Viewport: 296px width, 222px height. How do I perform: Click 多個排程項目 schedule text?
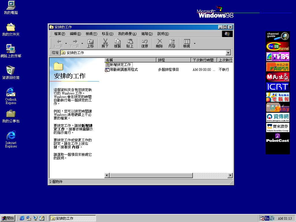(168, 70)
